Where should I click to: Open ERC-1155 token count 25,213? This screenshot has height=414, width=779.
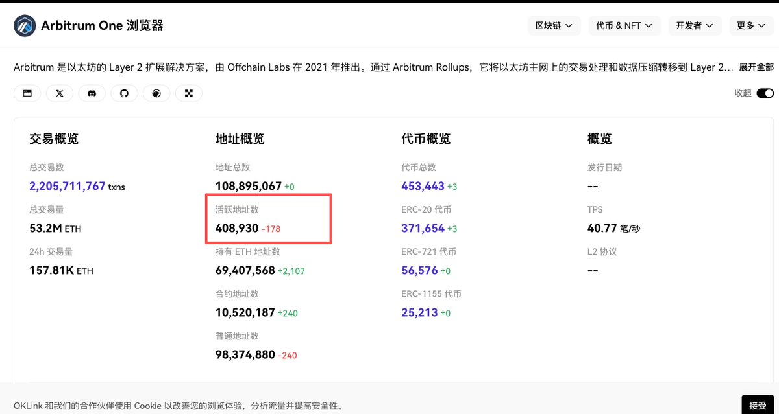click(x=420, y=312)
